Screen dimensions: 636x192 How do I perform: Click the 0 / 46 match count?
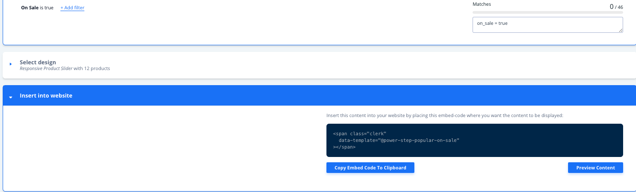616,7
